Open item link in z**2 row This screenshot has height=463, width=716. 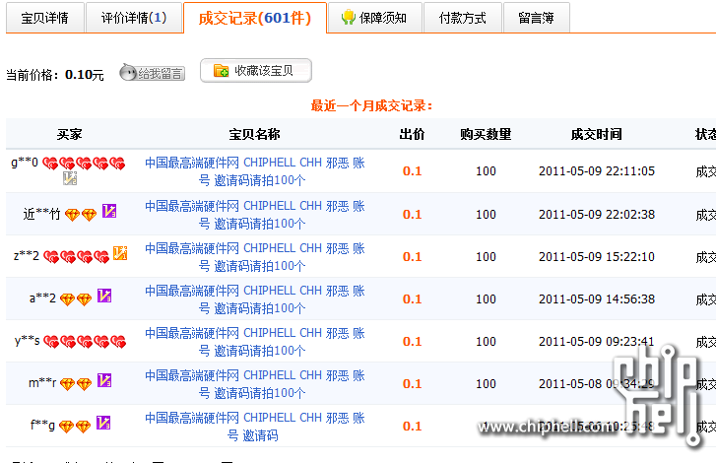point(255,257)
